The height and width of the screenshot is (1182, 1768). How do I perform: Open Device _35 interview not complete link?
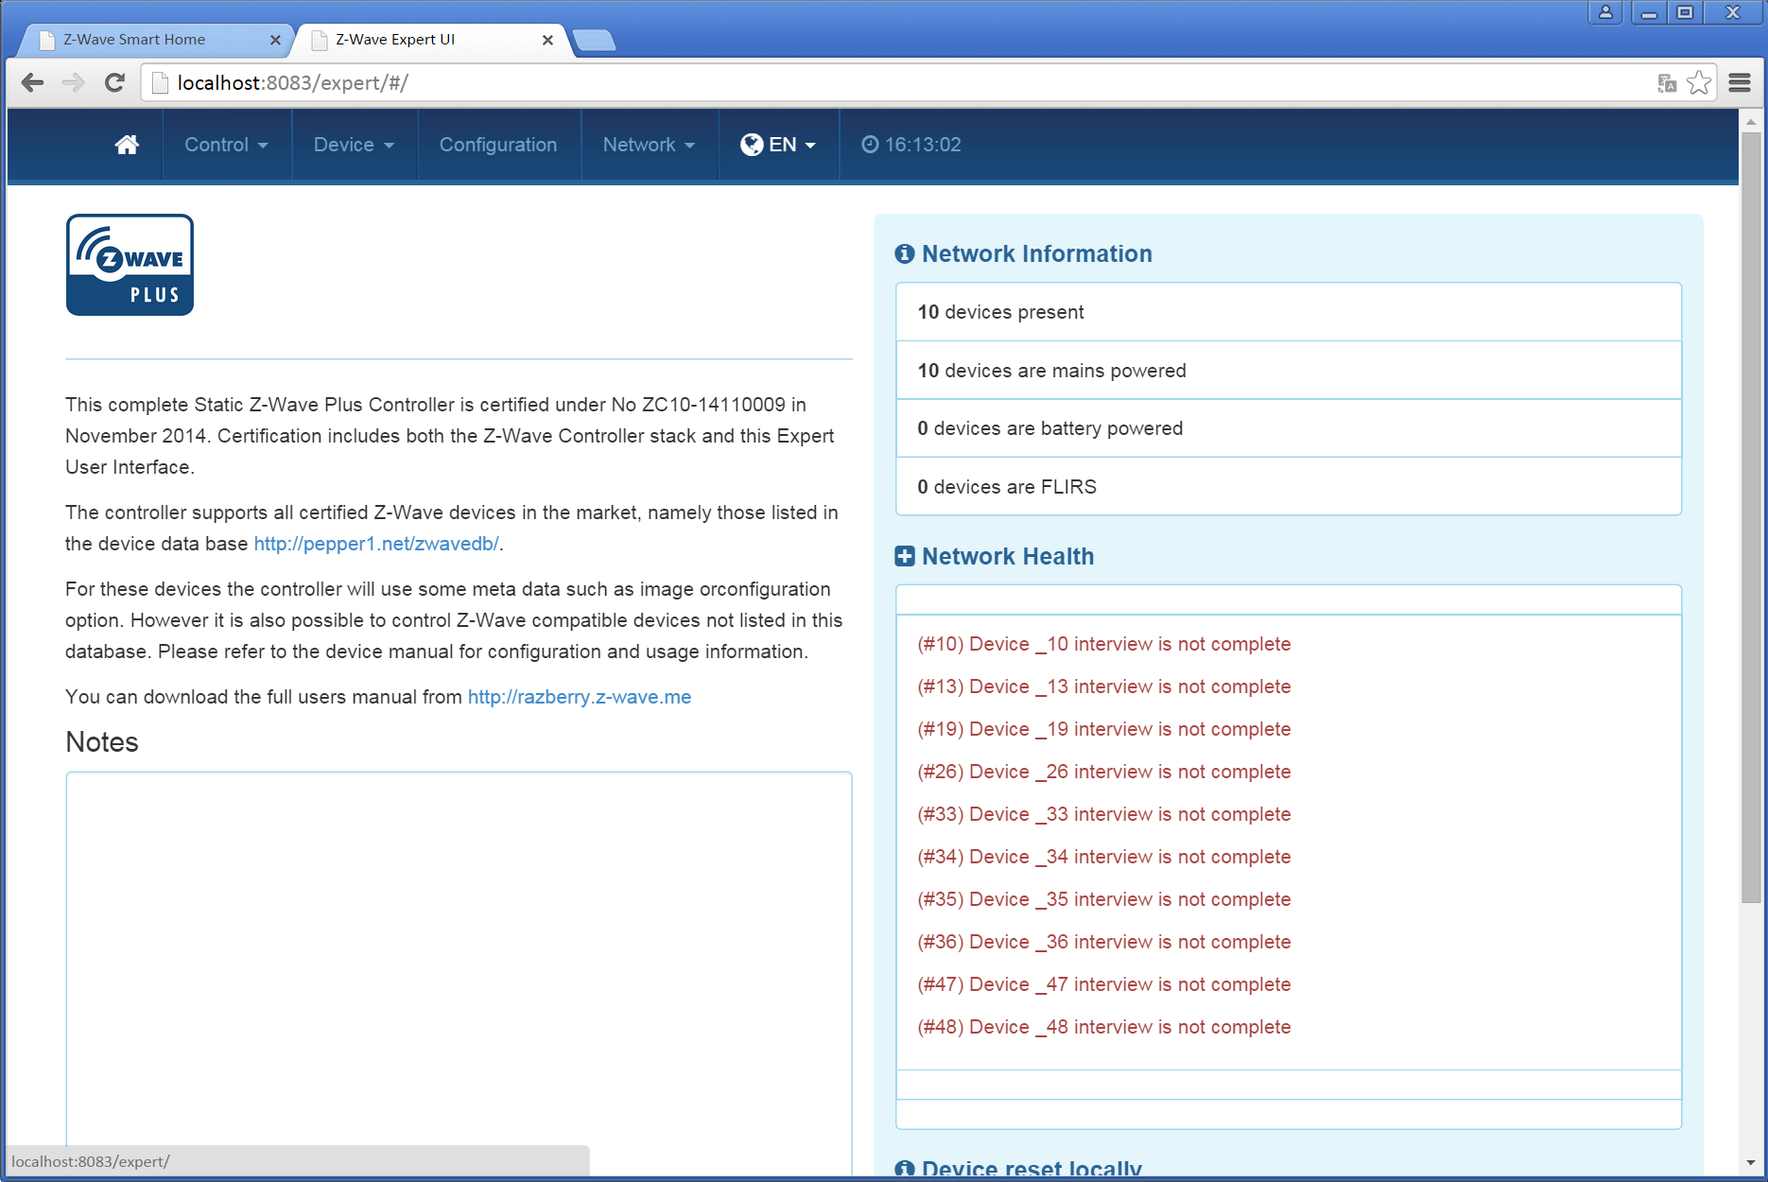pos(1103,899)
